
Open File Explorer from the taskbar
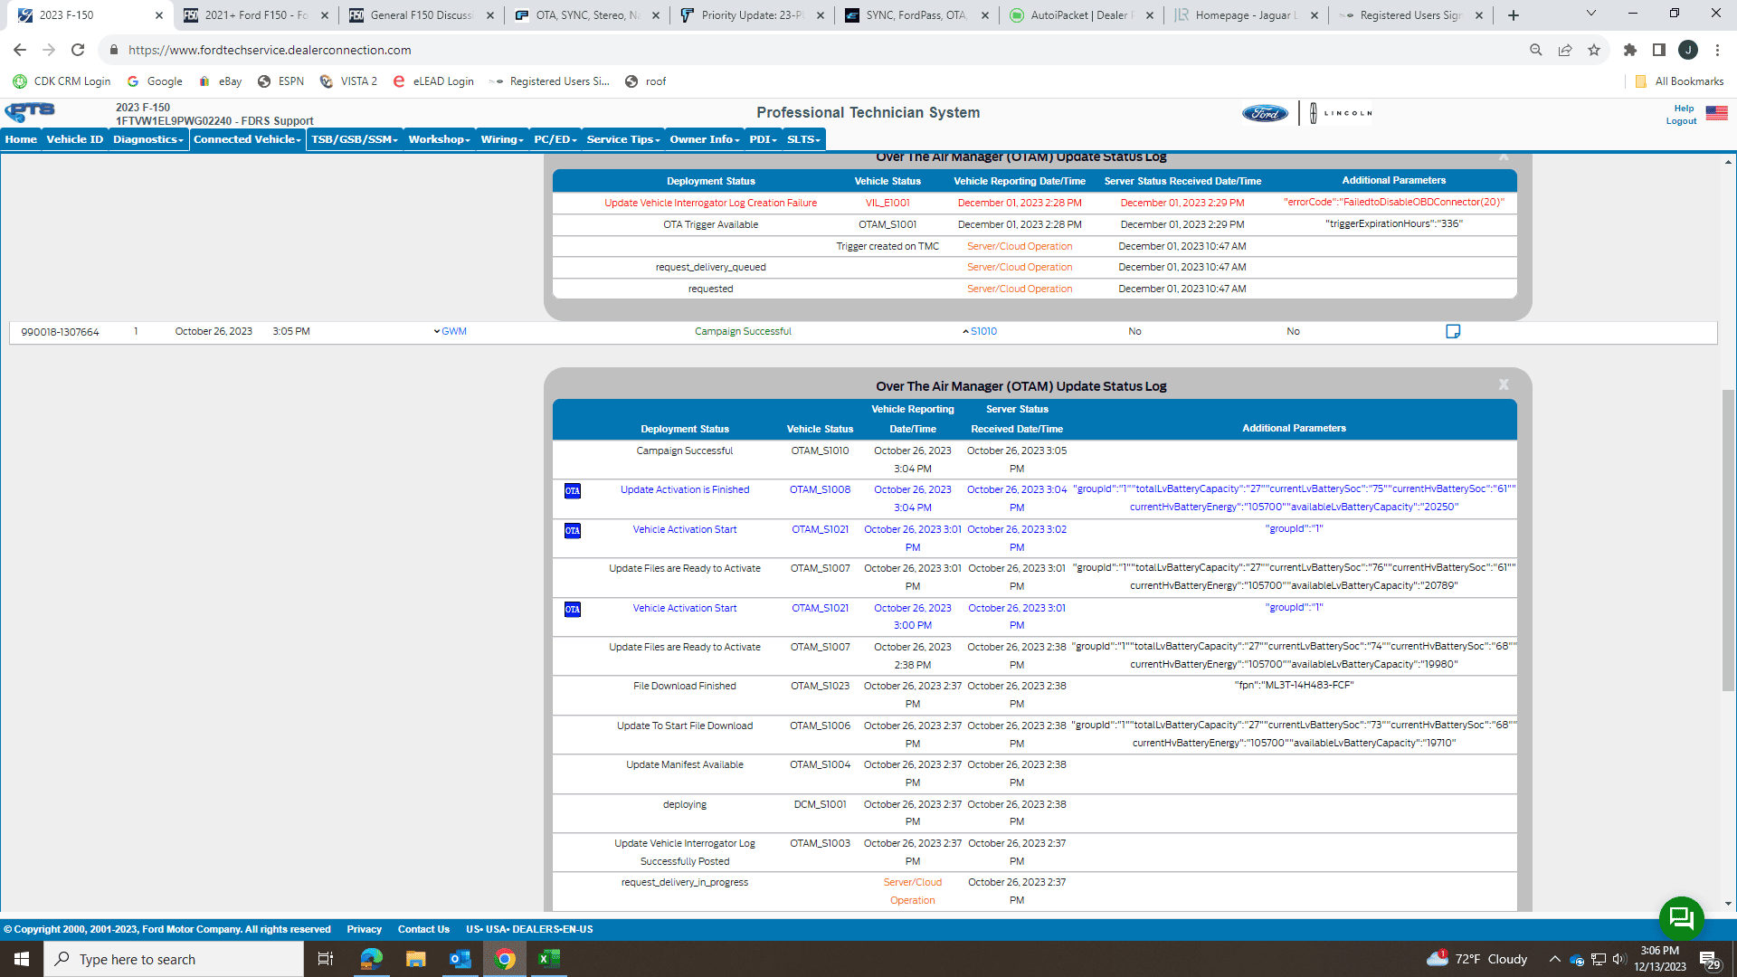[x=415, y=959]
